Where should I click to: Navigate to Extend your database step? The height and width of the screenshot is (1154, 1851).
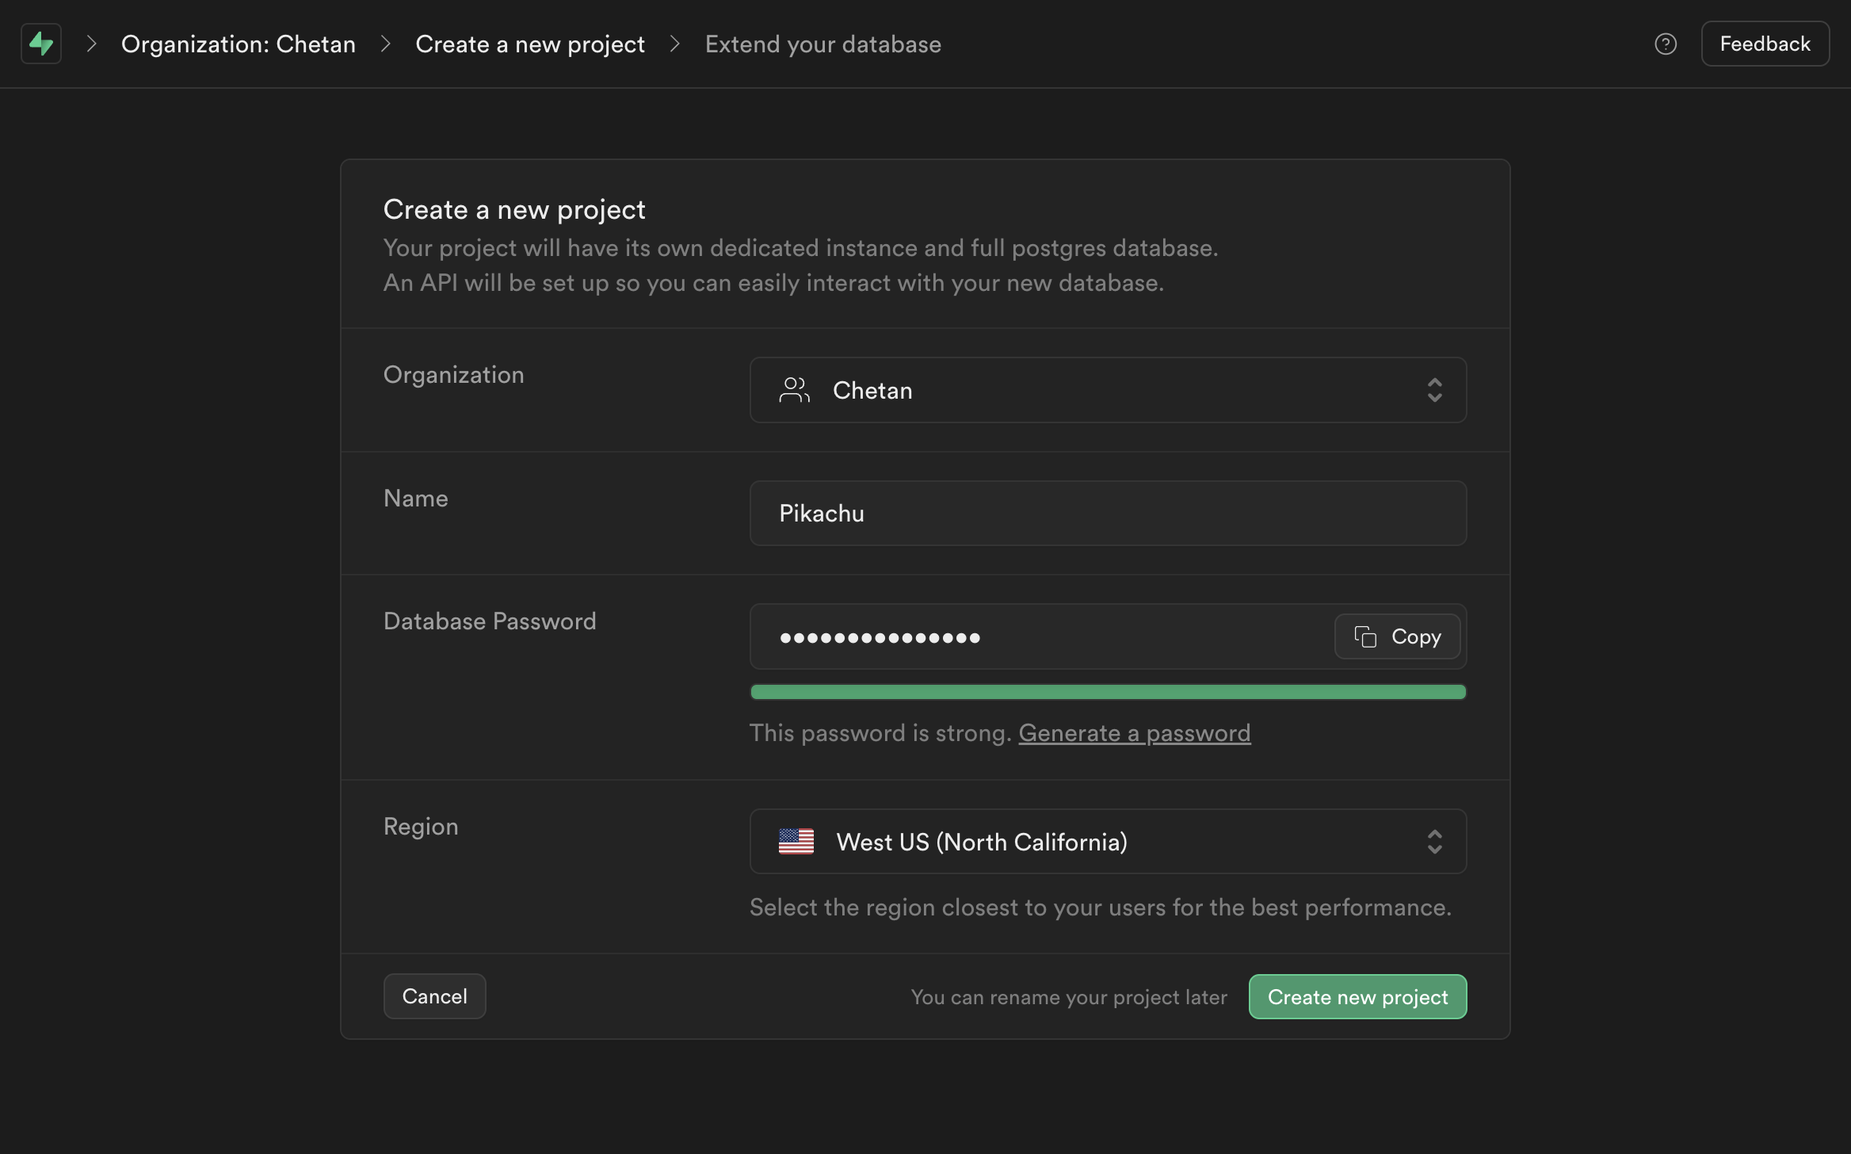pyautogui.click(x=822, y=43)
